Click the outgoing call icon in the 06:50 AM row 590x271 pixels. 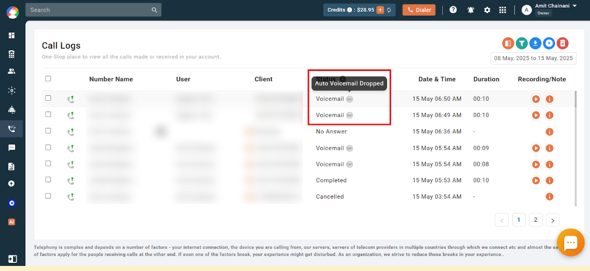click(70, 99)
